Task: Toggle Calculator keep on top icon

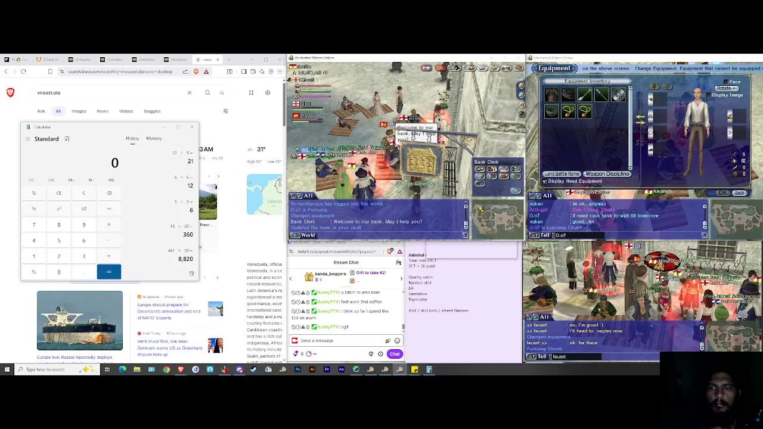Action: 67,139
